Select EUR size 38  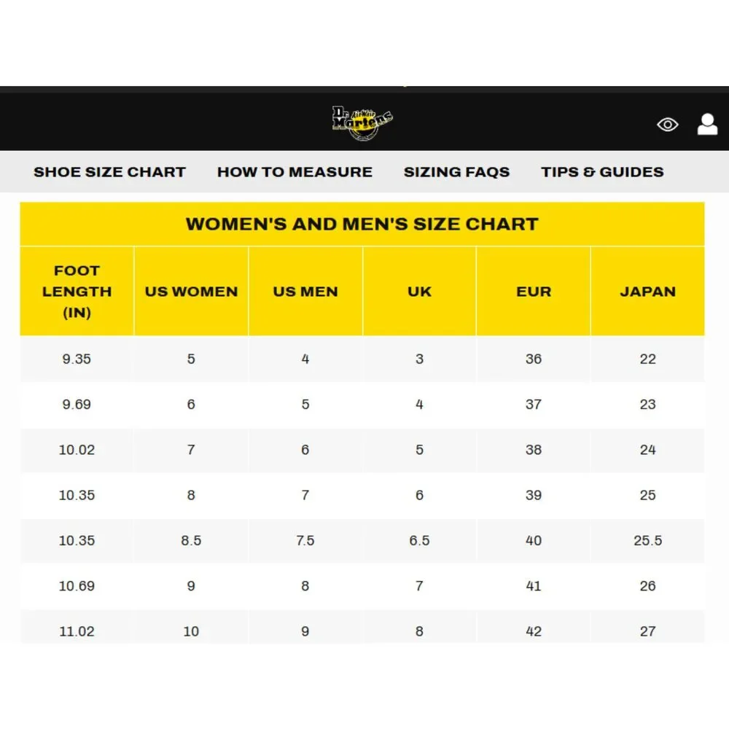click(x=534, y=450)
